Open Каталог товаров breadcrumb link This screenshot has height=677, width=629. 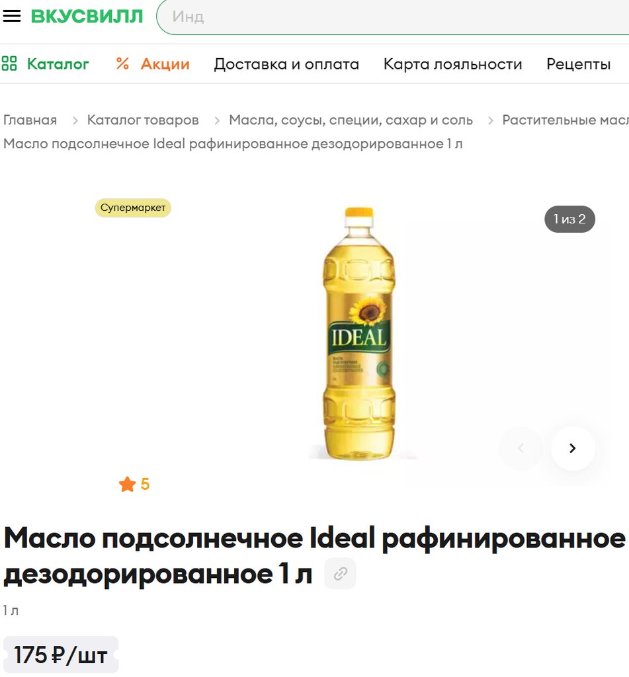[143, 120]
